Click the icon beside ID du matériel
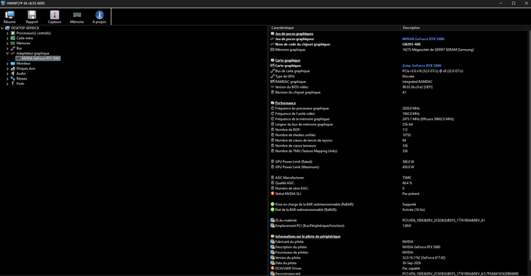The height and width of the screenshot is (276, 531). coord(272,221)
